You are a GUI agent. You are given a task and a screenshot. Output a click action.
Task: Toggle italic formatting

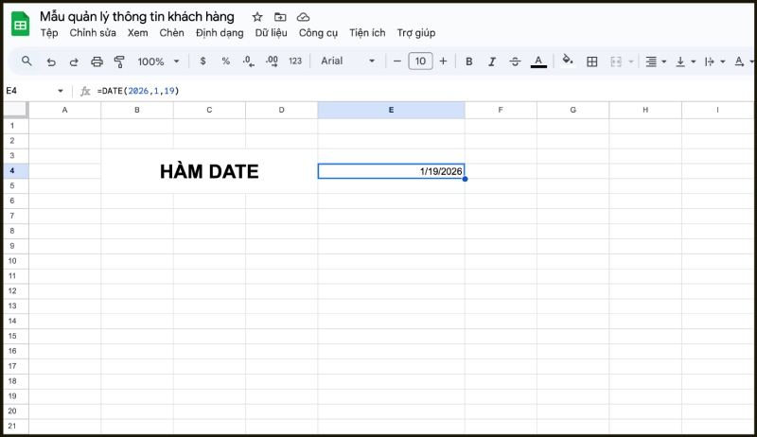click(492, 61)
